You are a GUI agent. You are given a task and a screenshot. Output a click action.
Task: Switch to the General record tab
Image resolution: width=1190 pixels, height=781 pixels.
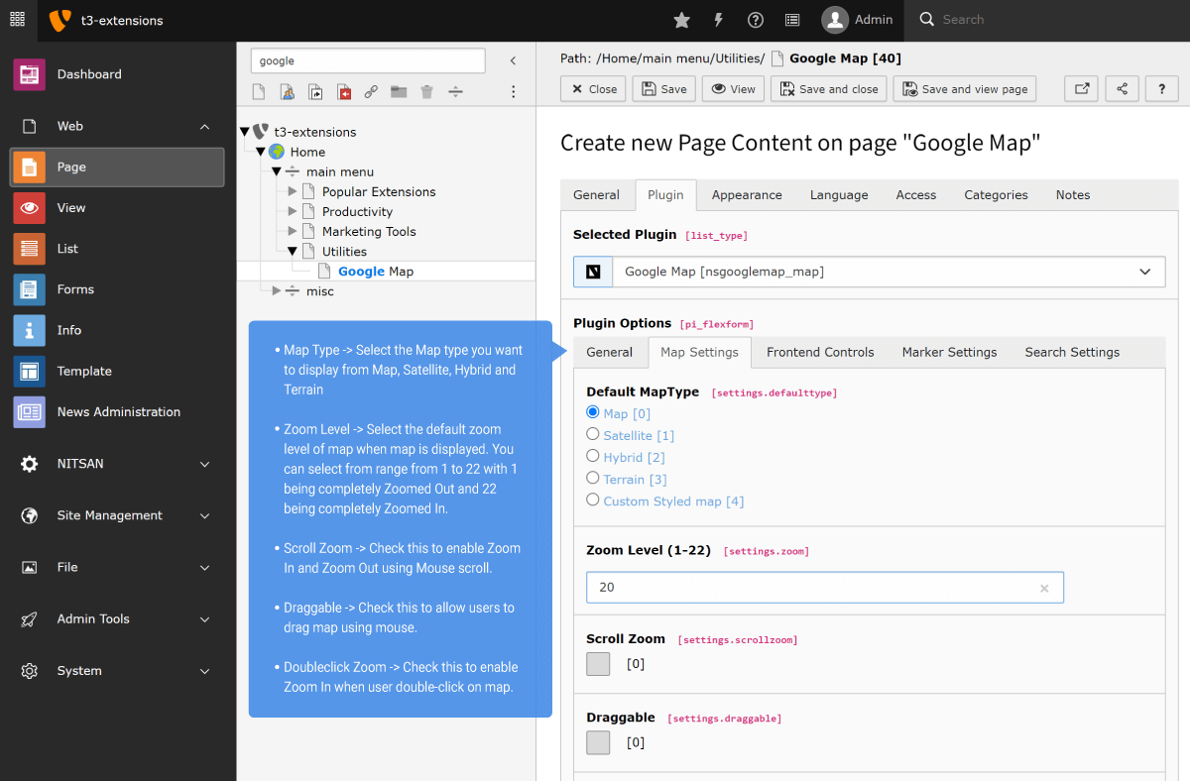597,195
